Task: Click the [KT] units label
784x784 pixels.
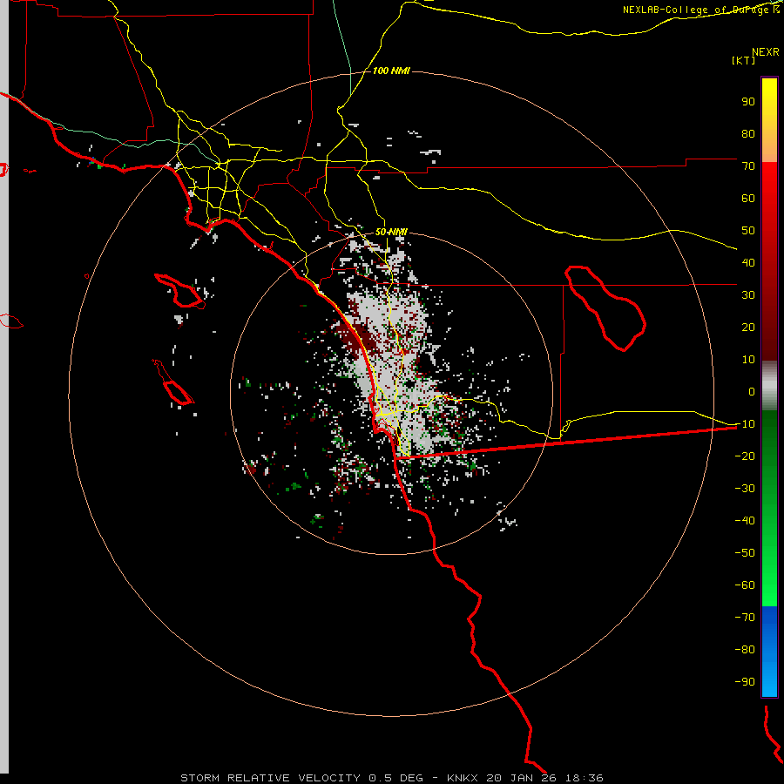Action: click(x=743, y=60)
